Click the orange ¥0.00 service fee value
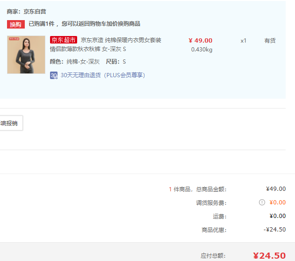This screenshot has height=261, width=295. [278, 203]
